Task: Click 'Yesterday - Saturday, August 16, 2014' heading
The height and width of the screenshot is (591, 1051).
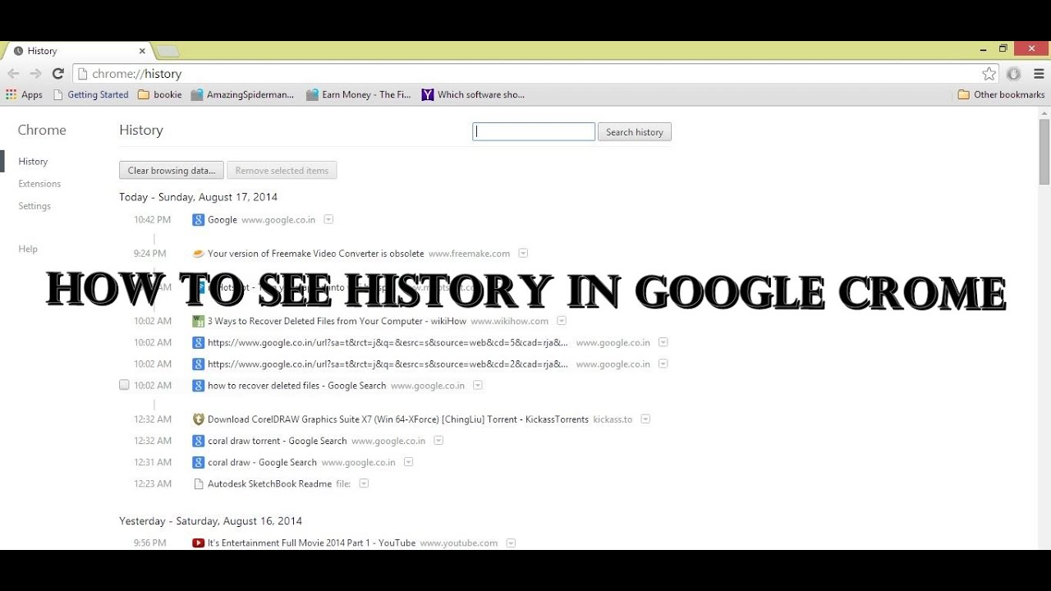Action: (210, 521)
